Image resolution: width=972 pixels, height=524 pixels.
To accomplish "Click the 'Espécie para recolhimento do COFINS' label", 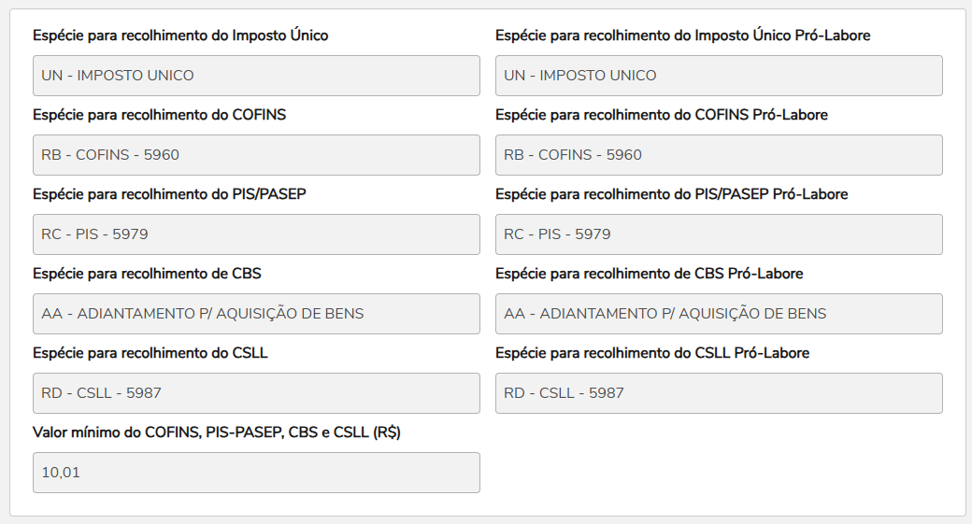I will coord(159,115).
